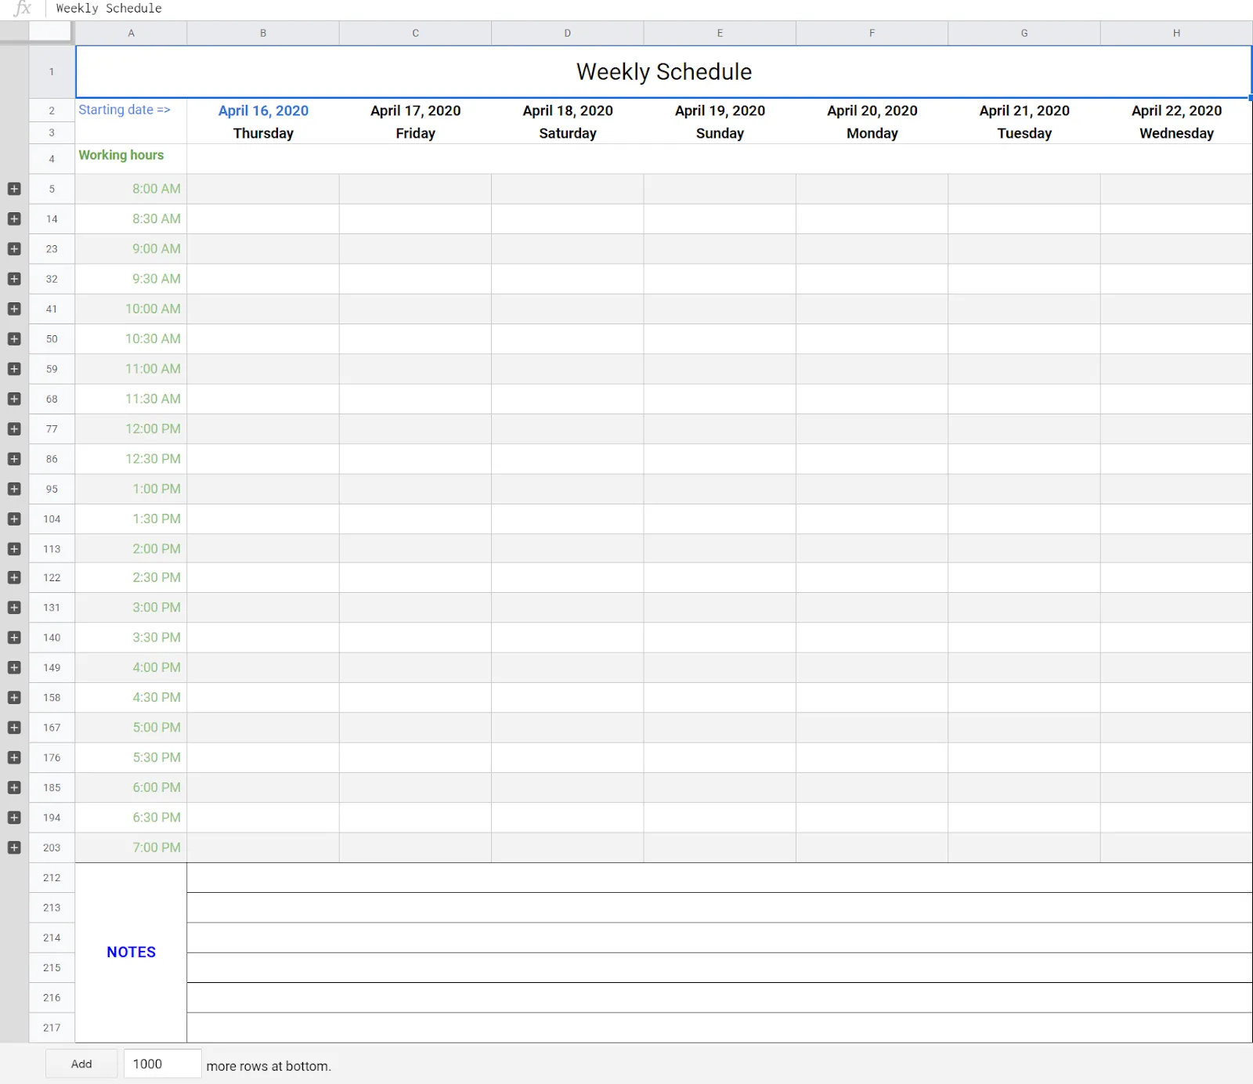Select the Weekly Schedule title cell
The image size is (1253, 1084).
[663, 71]
